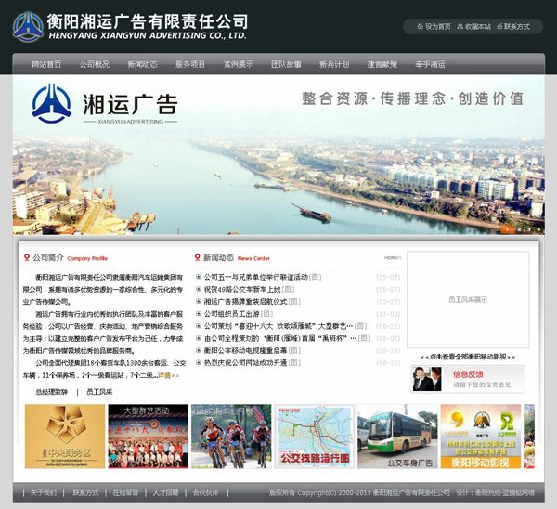Image resolution: width=557 pixels, height=509 pixels.
Task: Click the 收藏本站 bookmark link
Action: point(474,27)
